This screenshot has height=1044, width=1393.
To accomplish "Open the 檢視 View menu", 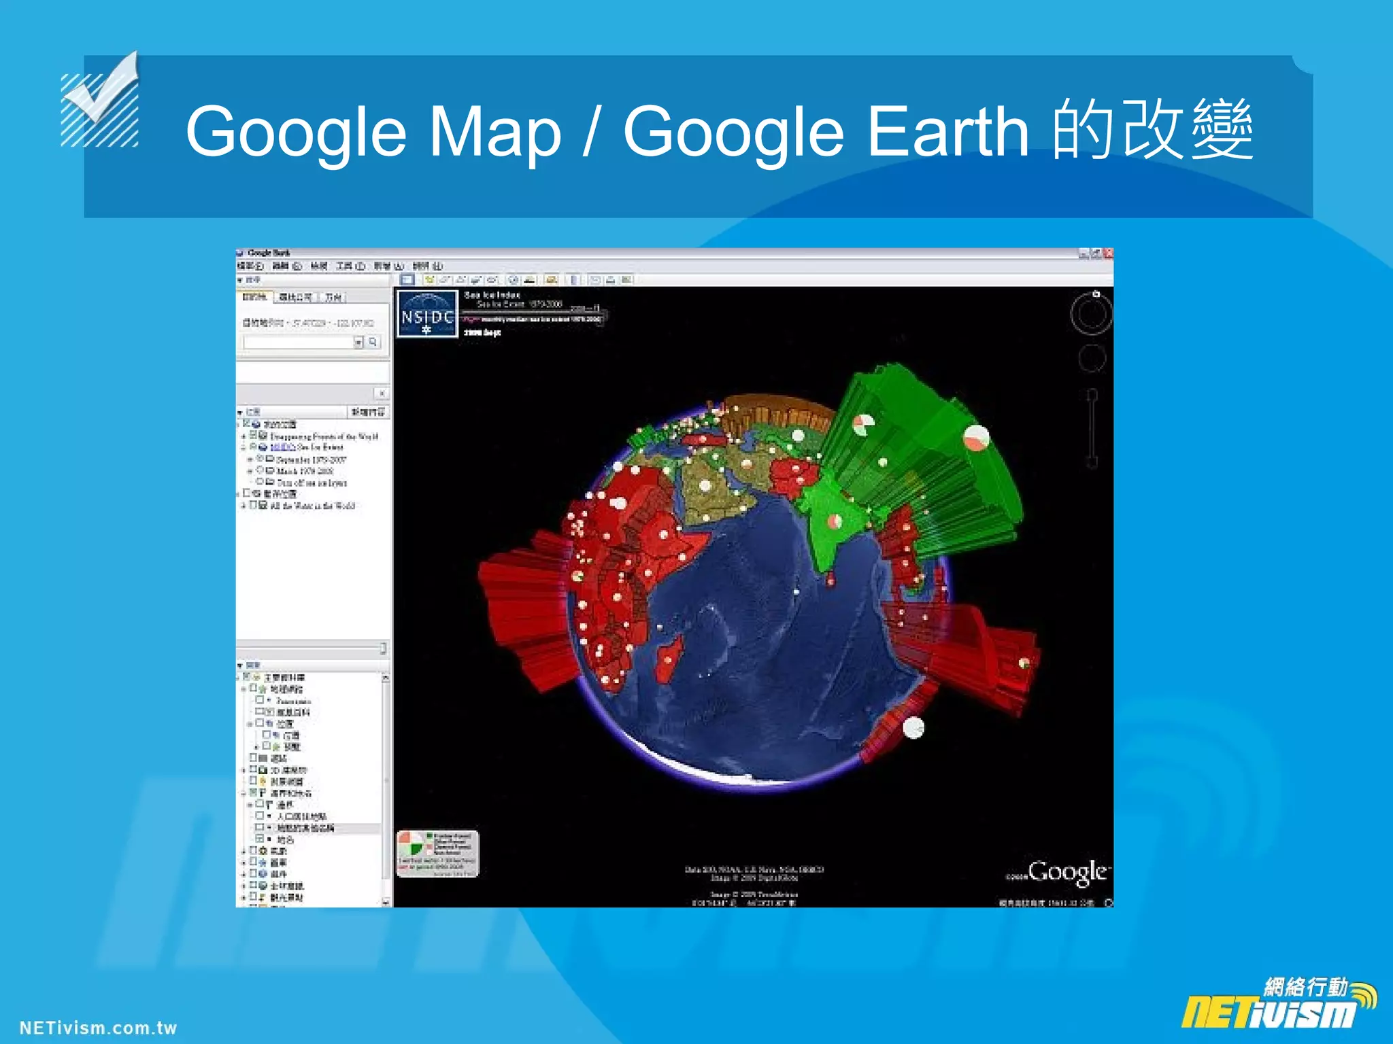I will (x=319, y=266).
